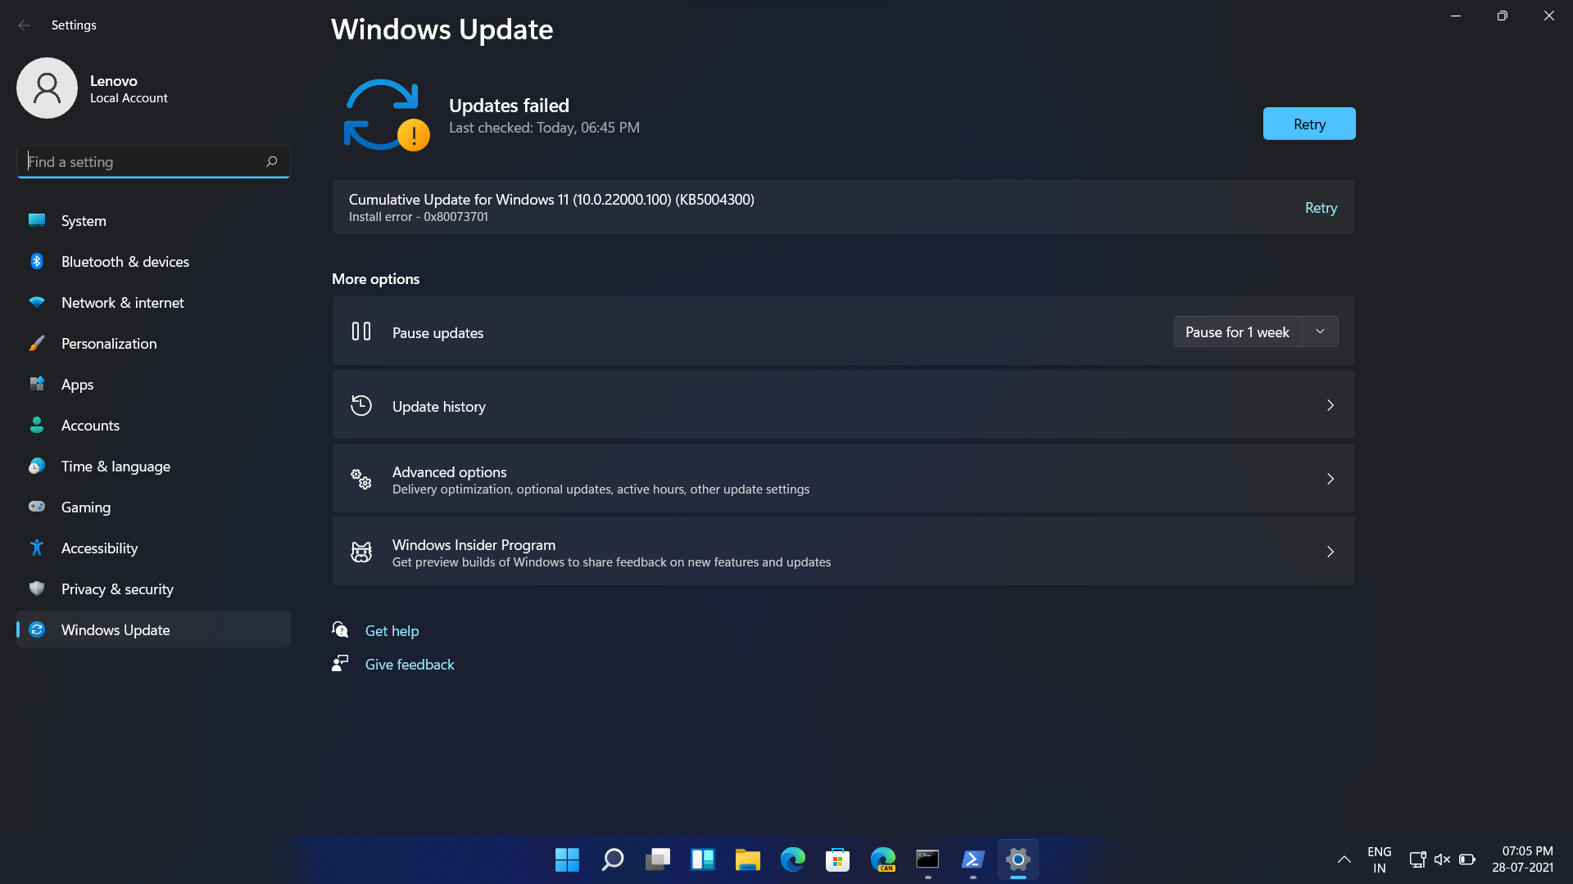Expand the Update history section
The height and width of the screenshot is (884, 1573).
click(1330, 405)
